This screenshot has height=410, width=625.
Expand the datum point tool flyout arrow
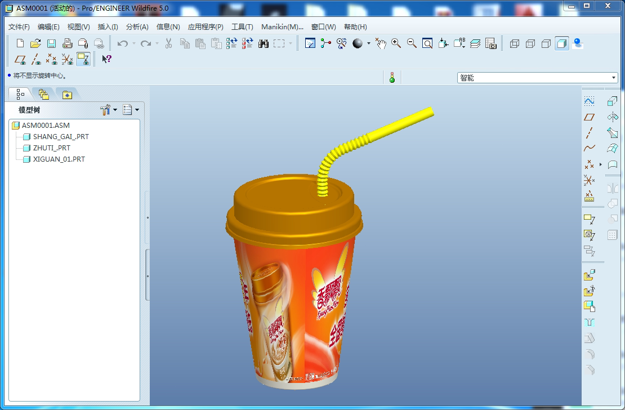coord(601,164)
